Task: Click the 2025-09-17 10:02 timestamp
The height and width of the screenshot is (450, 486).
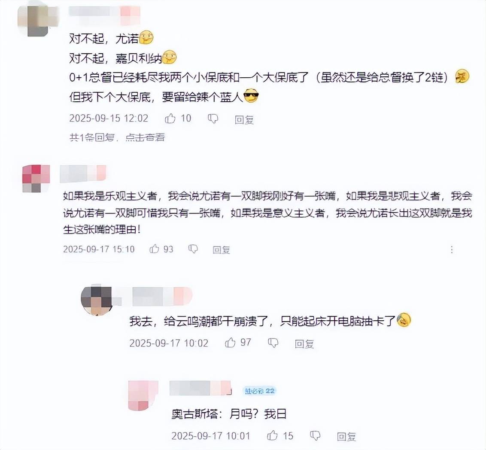Action: [x=169, y=343]
